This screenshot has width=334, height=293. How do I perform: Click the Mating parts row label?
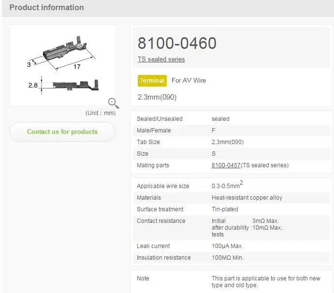click(x=153, y=165)
